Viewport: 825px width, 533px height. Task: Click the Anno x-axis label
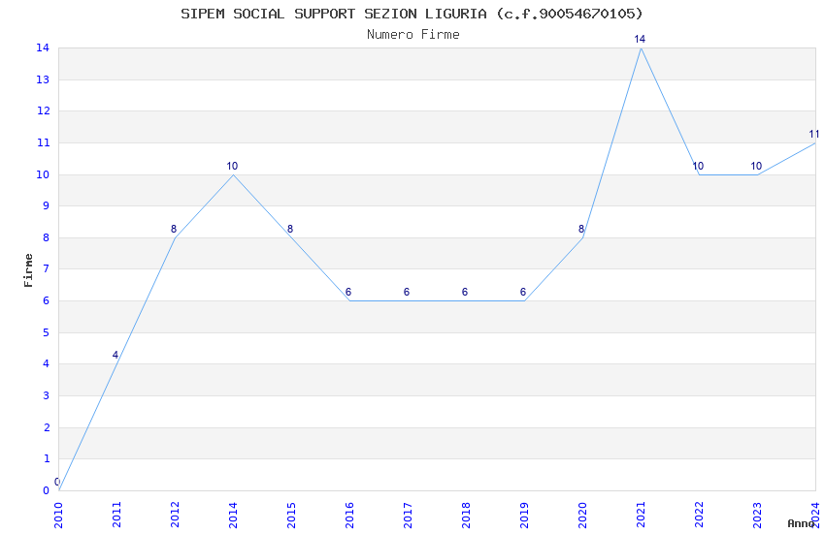(801, 523)
